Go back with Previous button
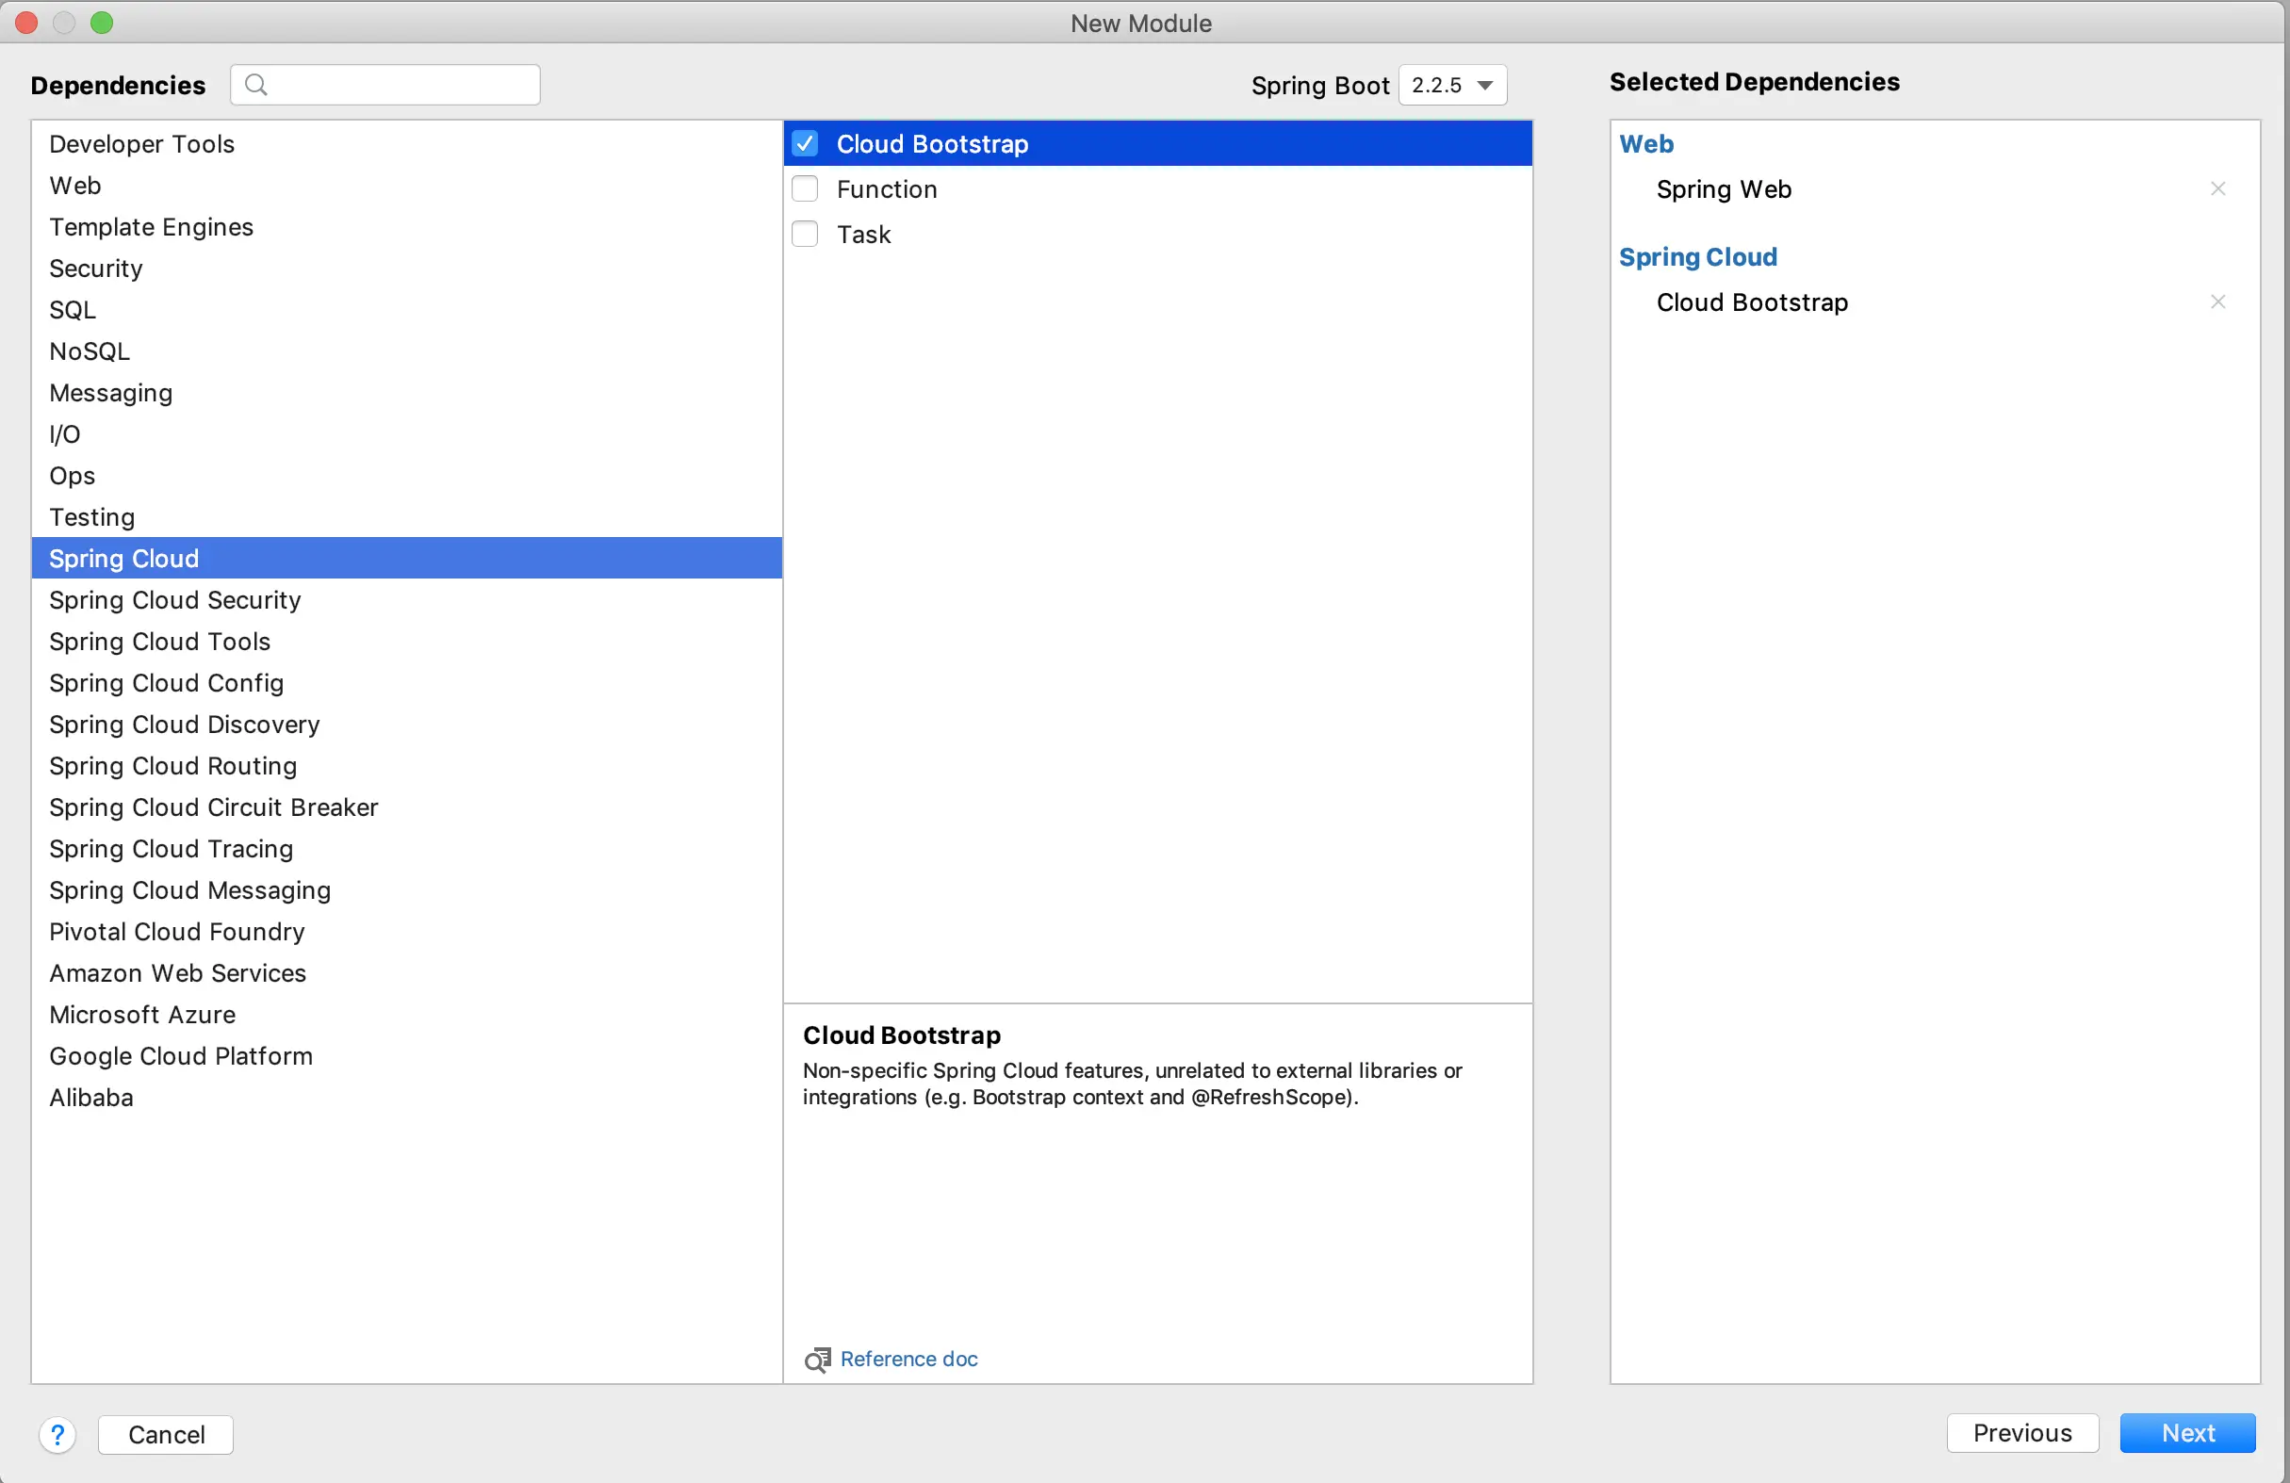This screenshot has width=2290, height=1483. (2021, 1433)
